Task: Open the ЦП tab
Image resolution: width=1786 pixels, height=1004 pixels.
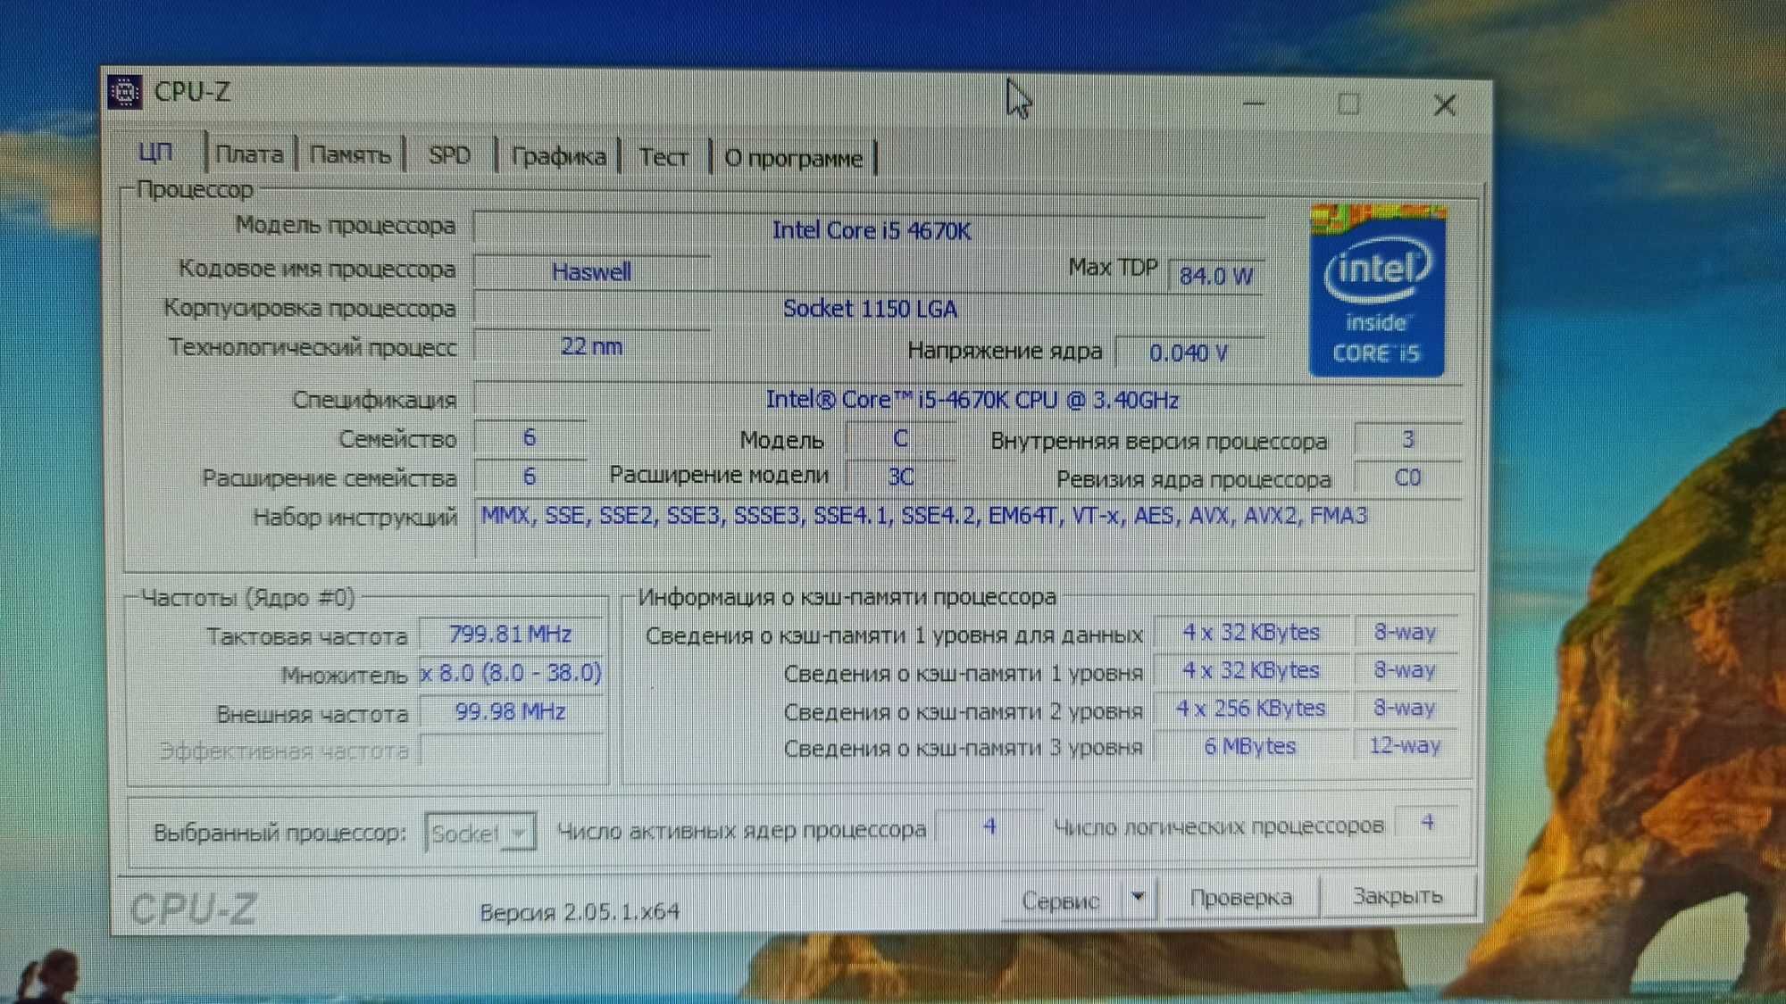Action: click(154, 154)
